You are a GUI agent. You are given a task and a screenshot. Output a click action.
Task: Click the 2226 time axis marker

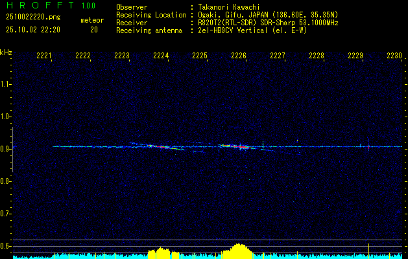click(239, 55)
